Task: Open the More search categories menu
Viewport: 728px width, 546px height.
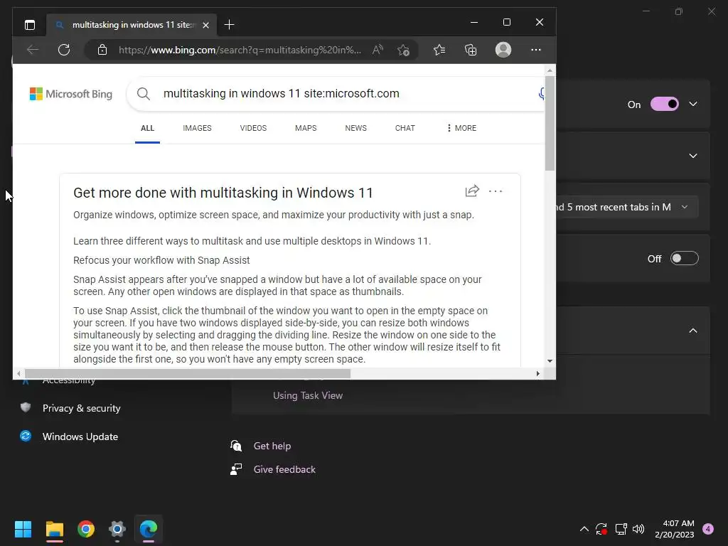Action: 461,128
